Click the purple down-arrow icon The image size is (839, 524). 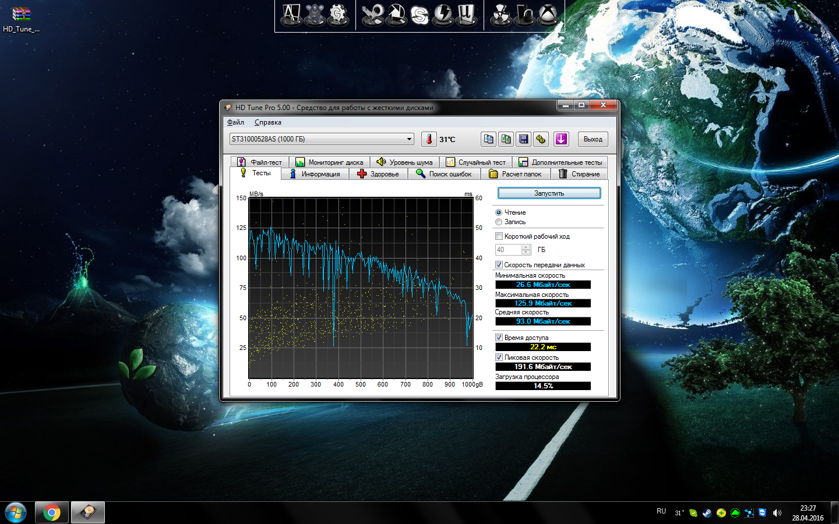point(560,139)
